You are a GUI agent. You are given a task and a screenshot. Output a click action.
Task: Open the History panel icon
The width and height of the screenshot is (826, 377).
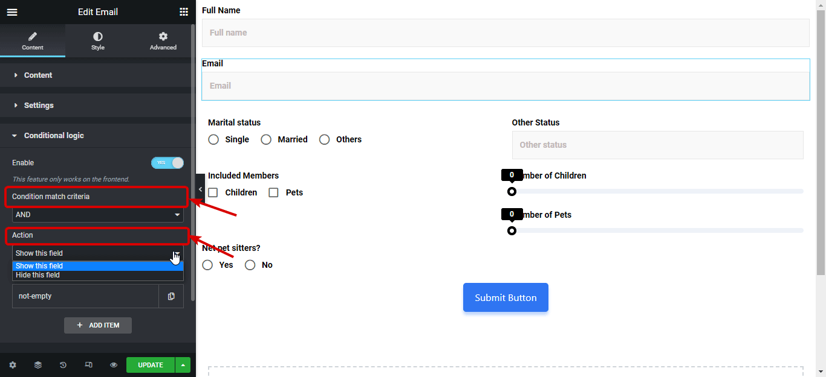pos(63,365)
